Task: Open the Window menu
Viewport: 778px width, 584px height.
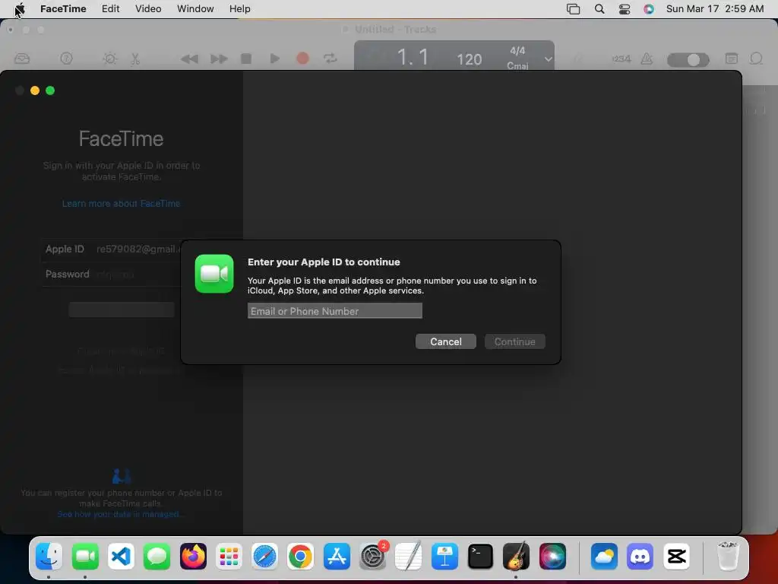Action: click(x=195, y=9)
